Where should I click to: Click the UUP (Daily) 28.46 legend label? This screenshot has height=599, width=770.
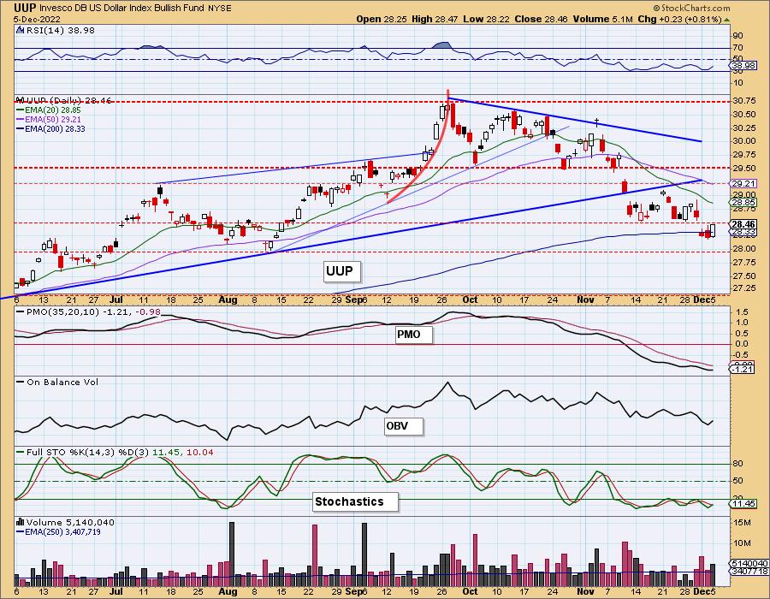click(x=68, y=101)
